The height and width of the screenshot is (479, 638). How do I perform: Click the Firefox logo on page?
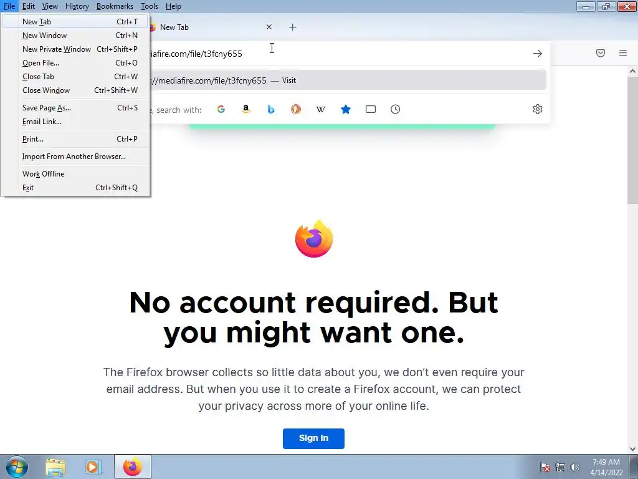point(314,239)
